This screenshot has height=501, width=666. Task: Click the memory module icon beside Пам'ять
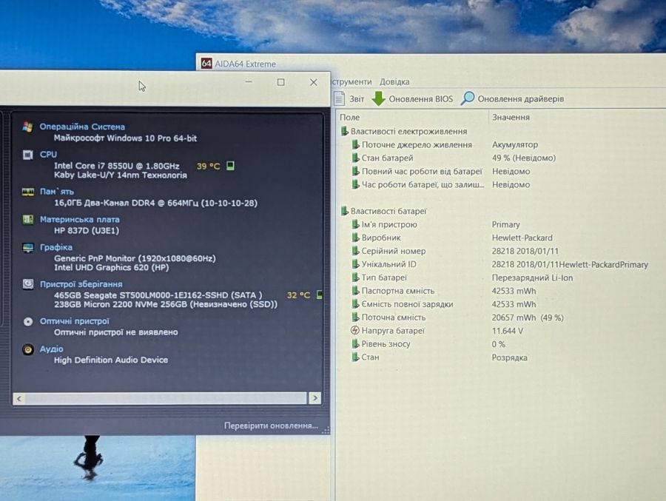point(28,192)
